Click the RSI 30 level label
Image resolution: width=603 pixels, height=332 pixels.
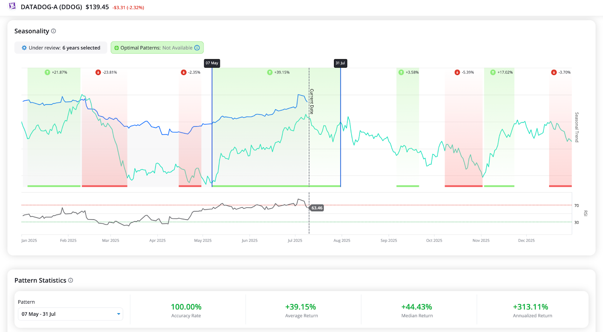[577, 222]
